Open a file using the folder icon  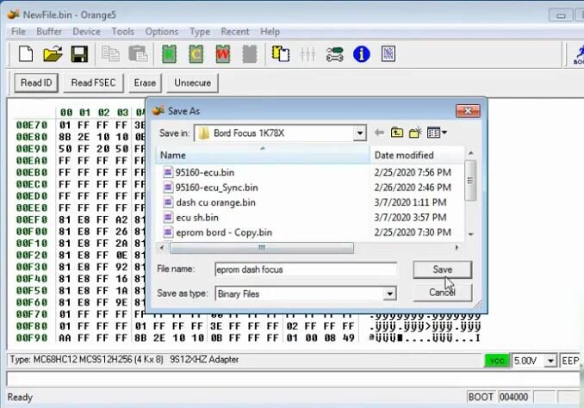click(x=53, y=54)
